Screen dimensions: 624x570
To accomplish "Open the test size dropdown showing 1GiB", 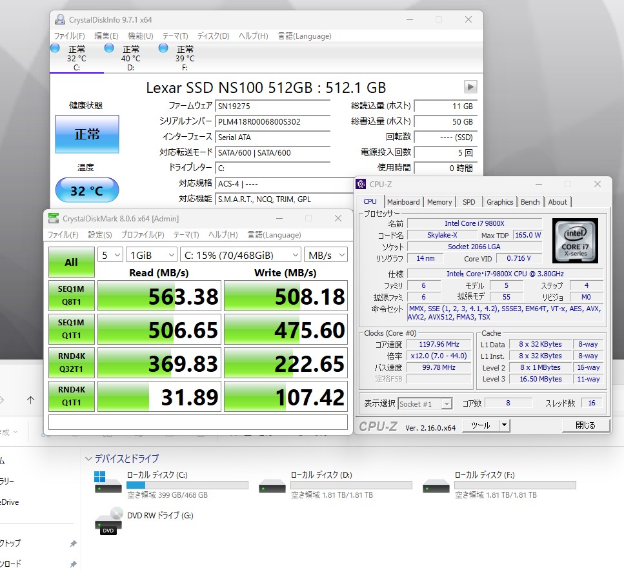I will tap(152, 255).
